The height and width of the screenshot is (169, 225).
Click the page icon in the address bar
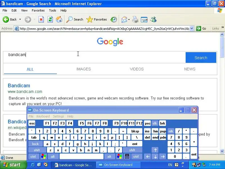[x=17, y=28]
